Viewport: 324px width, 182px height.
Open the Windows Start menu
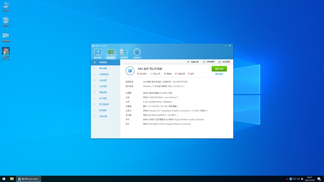4,179
